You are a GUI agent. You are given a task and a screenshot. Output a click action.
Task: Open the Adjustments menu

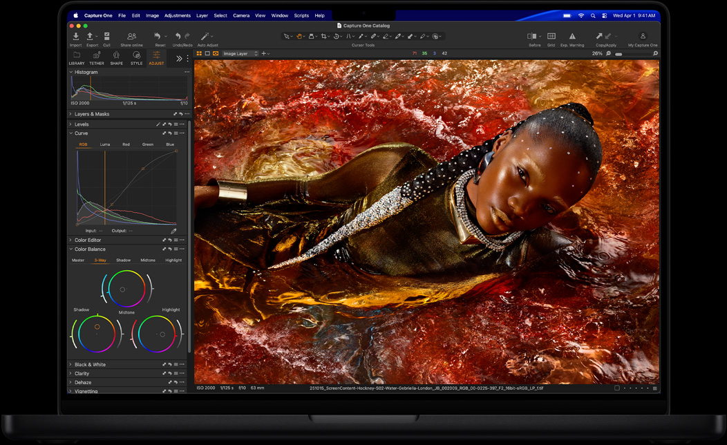click(177, 15)
